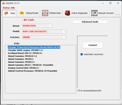Click the Manual Connect plug icon
The width and height of the screenshot is (122, 105).
[94, 13]
